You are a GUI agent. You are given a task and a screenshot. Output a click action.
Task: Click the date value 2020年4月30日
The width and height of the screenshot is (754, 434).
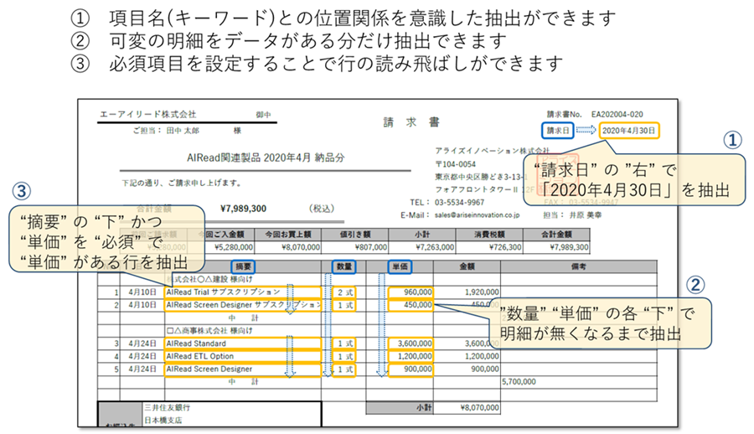(629, 131)
